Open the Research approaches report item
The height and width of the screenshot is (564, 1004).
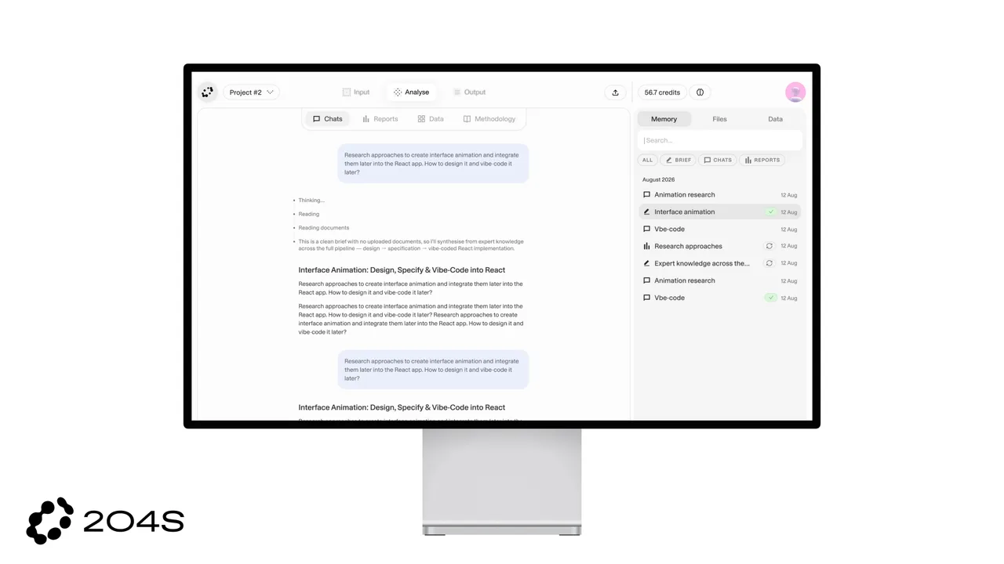(x=720, y=246)
